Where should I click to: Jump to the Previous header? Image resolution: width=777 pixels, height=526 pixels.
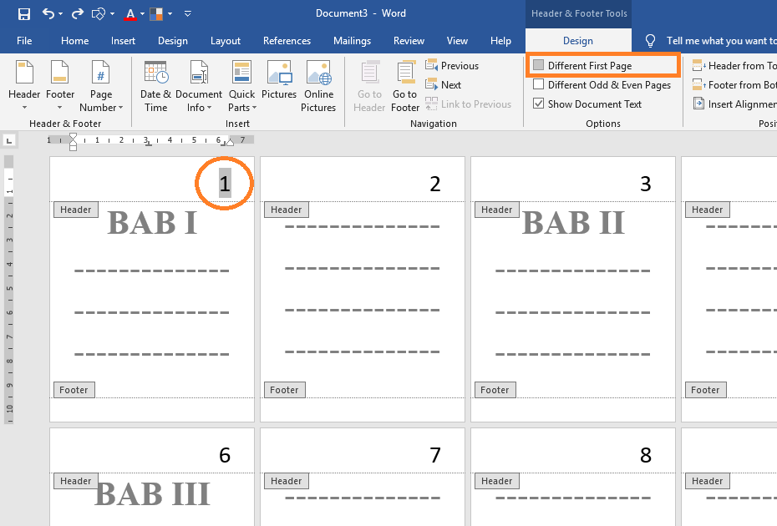click(x=452, y=65)
